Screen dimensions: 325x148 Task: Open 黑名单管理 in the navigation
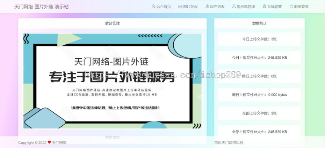pyautogui.click(x=243, y=6)
